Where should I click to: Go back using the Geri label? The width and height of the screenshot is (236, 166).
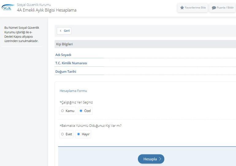[x=67, y=31]
